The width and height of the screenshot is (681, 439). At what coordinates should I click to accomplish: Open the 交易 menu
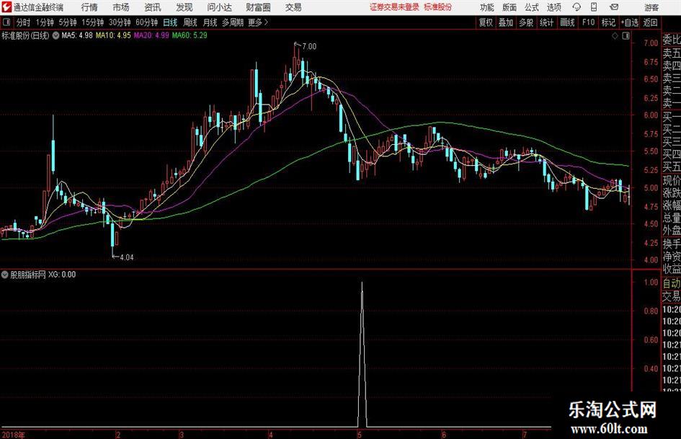coord(293,7)
